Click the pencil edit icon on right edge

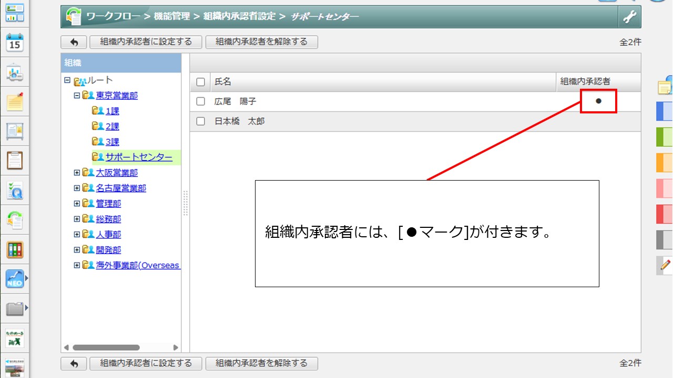coord(665,266)
